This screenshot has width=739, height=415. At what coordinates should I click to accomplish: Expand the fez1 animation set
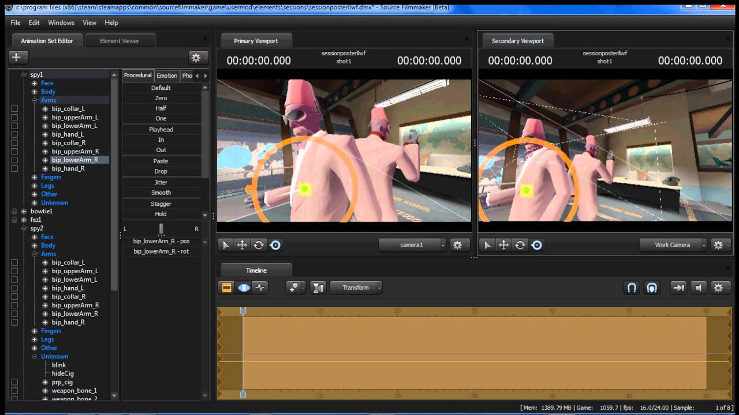[x=24, y=220]
